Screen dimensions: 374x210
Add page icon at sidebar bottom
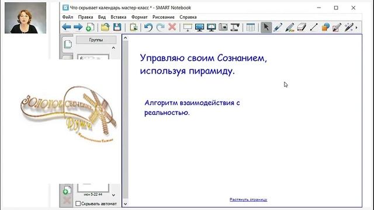[67, 190]
